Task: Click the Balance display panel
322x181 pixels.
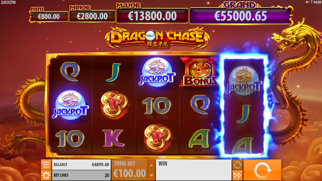Action: tap(81, 165)
